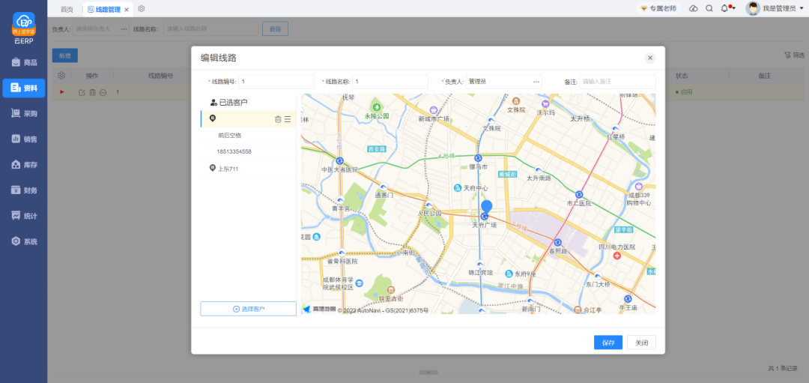The image size is (809, 383).
Task: Expand the row with red triangle
Action: (x=62, y=92)
